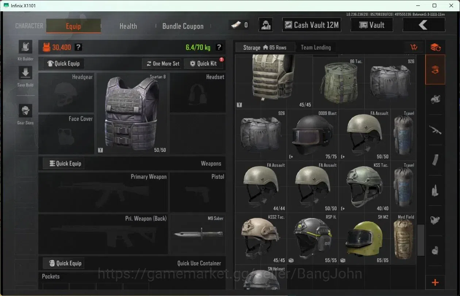460x296 pixels.
Task: Switch to the Equip tab
Action: click(x=73, y=26)
